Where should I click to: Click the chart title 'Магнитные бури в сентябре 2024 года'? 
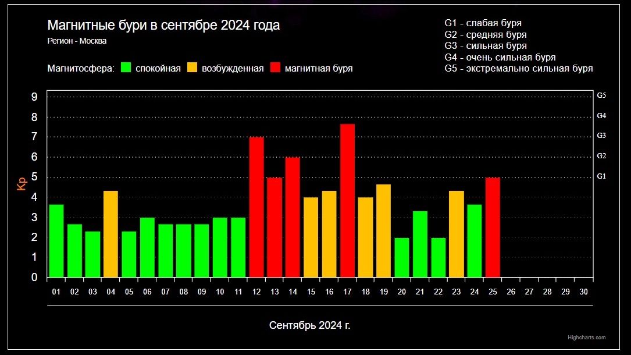point(163,26)
